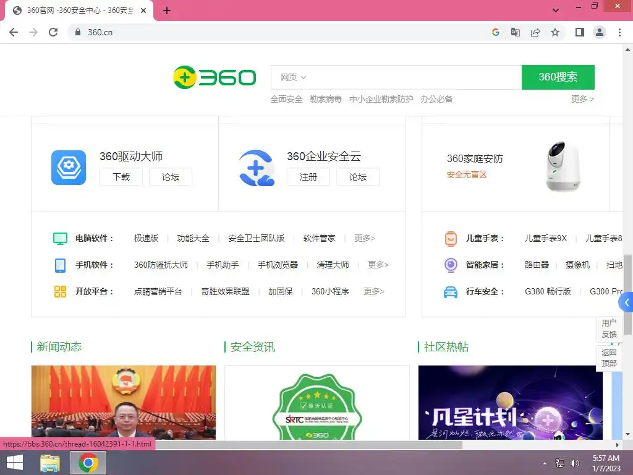The width and height of the screenshot is (633, 475).
Task: Expand 更多 in 开放平台 row
Action: 374,292
